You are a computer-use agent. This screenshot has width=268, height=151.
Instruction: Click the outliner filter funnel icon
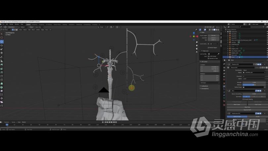click(263, 27)
